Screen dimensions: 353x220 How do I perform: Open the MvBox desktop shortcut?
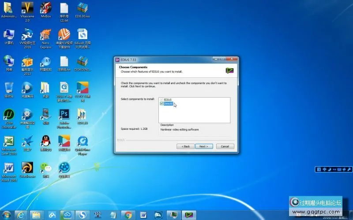pyautogui.click(x=46, y=8)
